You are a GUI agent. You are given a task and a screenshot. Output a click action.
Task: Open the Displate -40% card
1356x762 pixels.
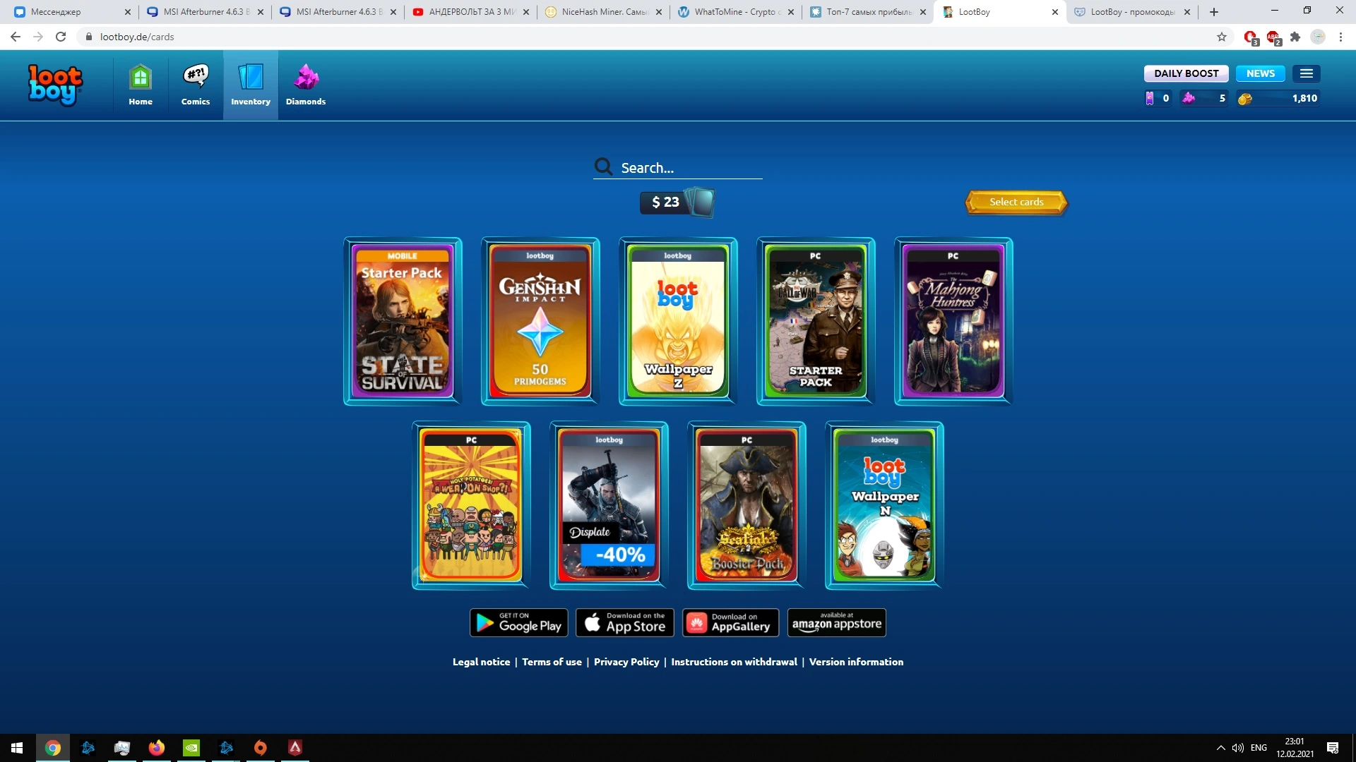(x=609, y=506)
